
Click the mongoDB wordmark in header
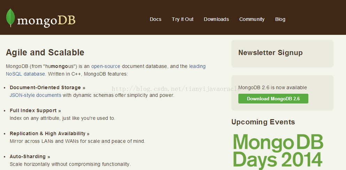[x=46, y=21]
